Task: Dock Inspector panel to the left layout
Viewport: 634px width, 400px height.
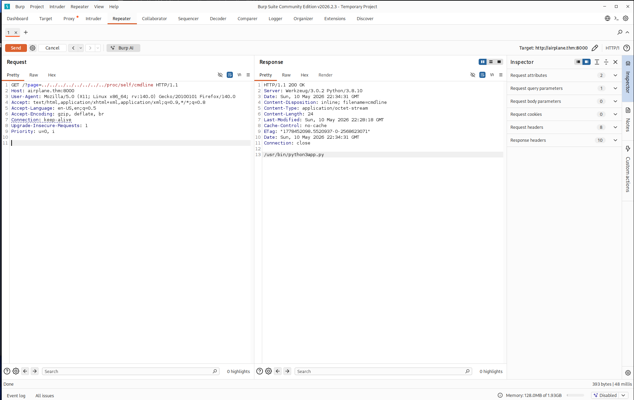Action: (578, 62)
